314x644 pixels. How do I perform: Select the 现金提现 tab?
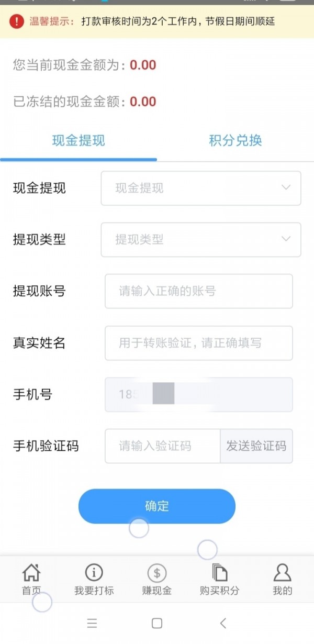click(79, 140)
